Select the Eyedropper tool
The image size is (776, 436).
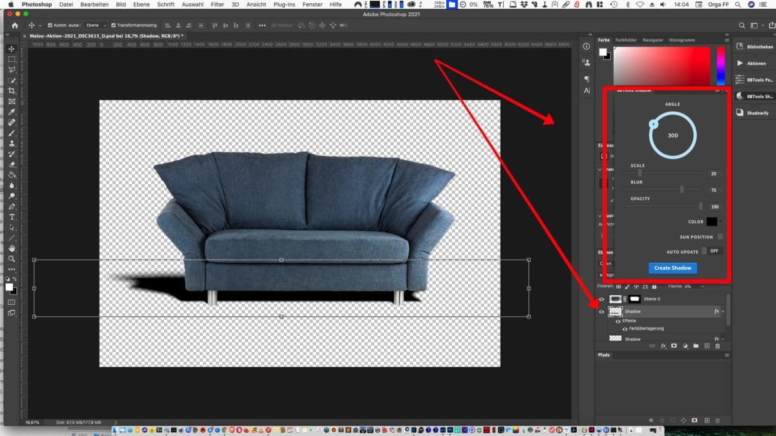tap(12, 112)
